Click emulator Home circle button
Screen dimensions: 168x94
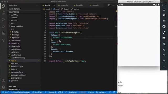[164, 55]
